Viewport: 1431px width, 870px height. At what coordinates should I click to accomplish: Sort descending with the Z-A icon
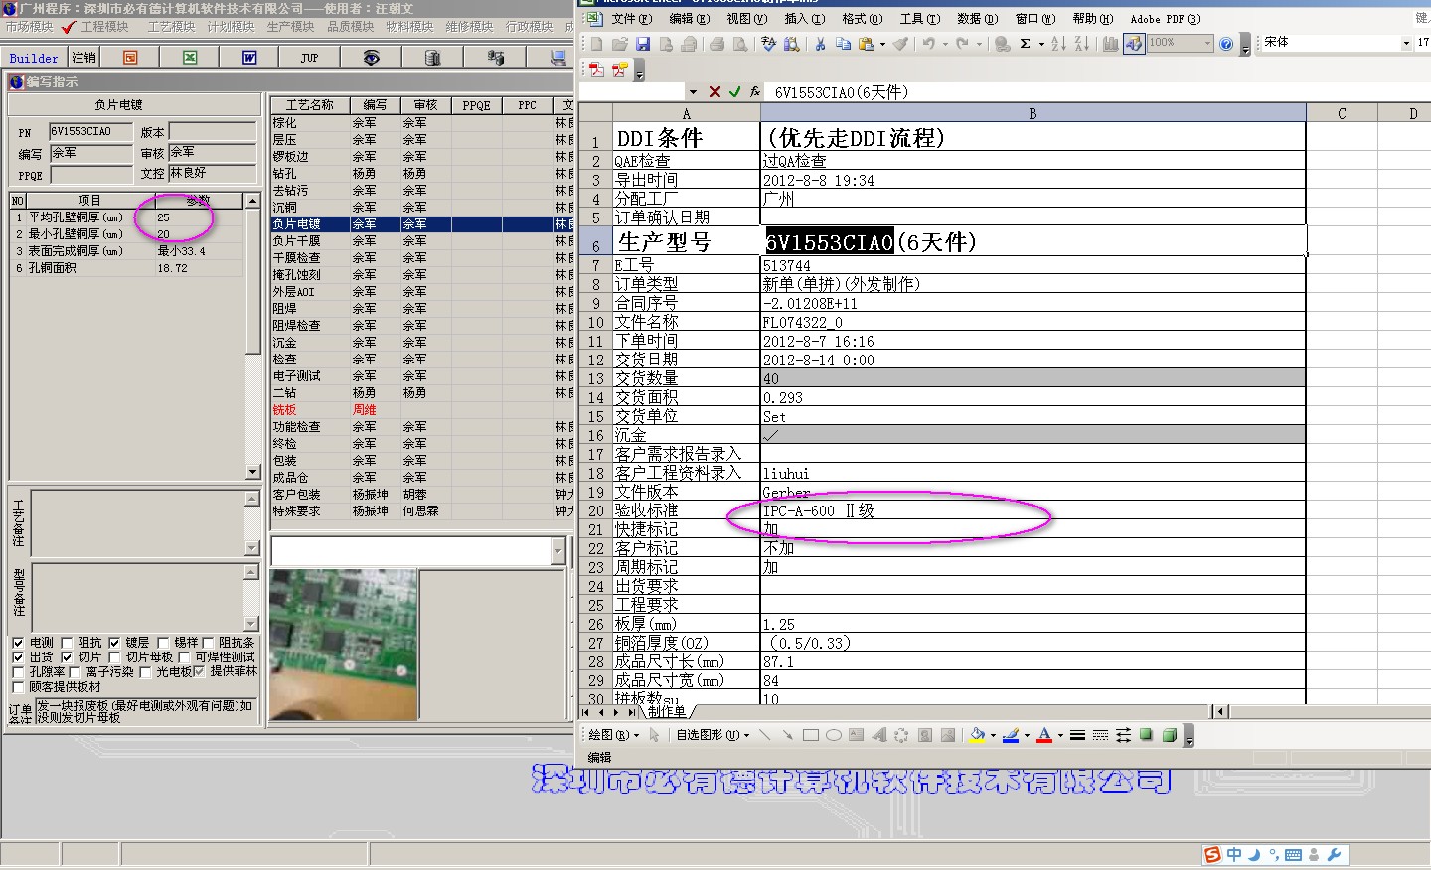click(x=1082, y=44)
